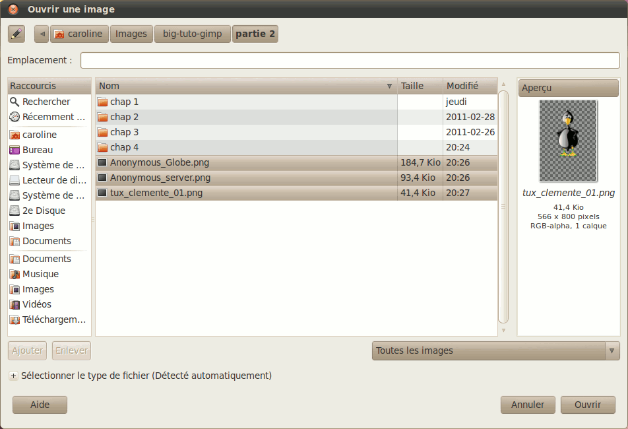628x429 pixels.
Task: Click the tux_clemente_01.png preview thumbnail
Action: (568, 141)
